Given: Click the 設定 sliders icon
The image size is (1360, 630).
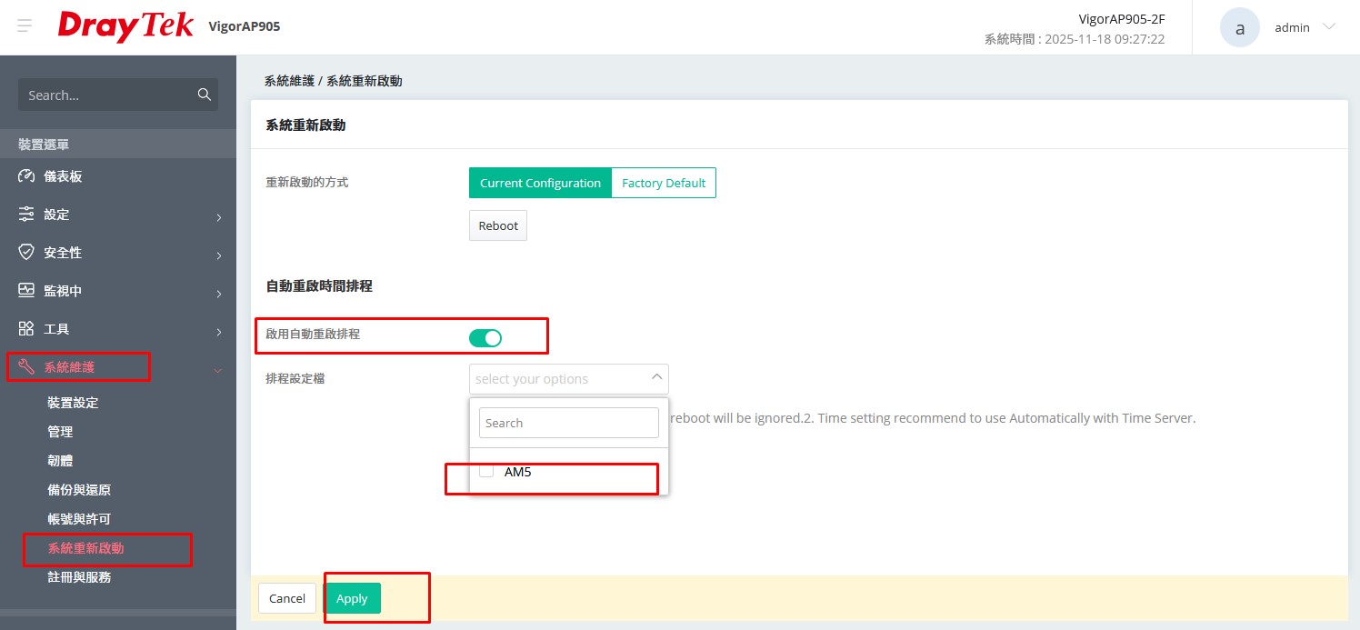Looking at the screenshot, I should click(x=27, y=215).
